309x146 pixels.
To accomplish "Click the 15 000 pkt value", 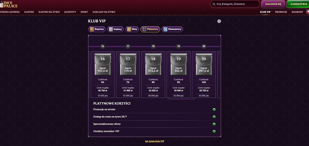I will (128, 96).
